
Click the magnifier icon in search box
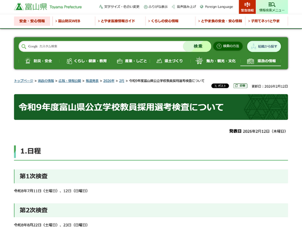pos(24,47)
